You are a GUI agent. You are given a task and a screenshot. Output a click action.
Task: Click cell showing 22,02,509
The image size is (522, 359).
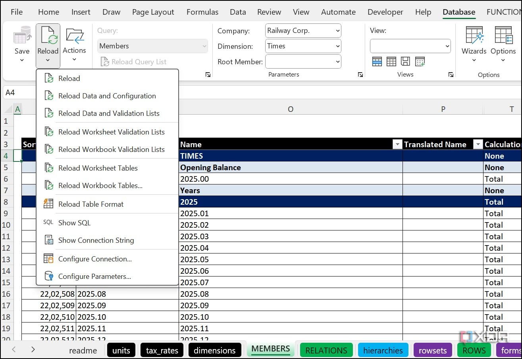click(49, 305)
